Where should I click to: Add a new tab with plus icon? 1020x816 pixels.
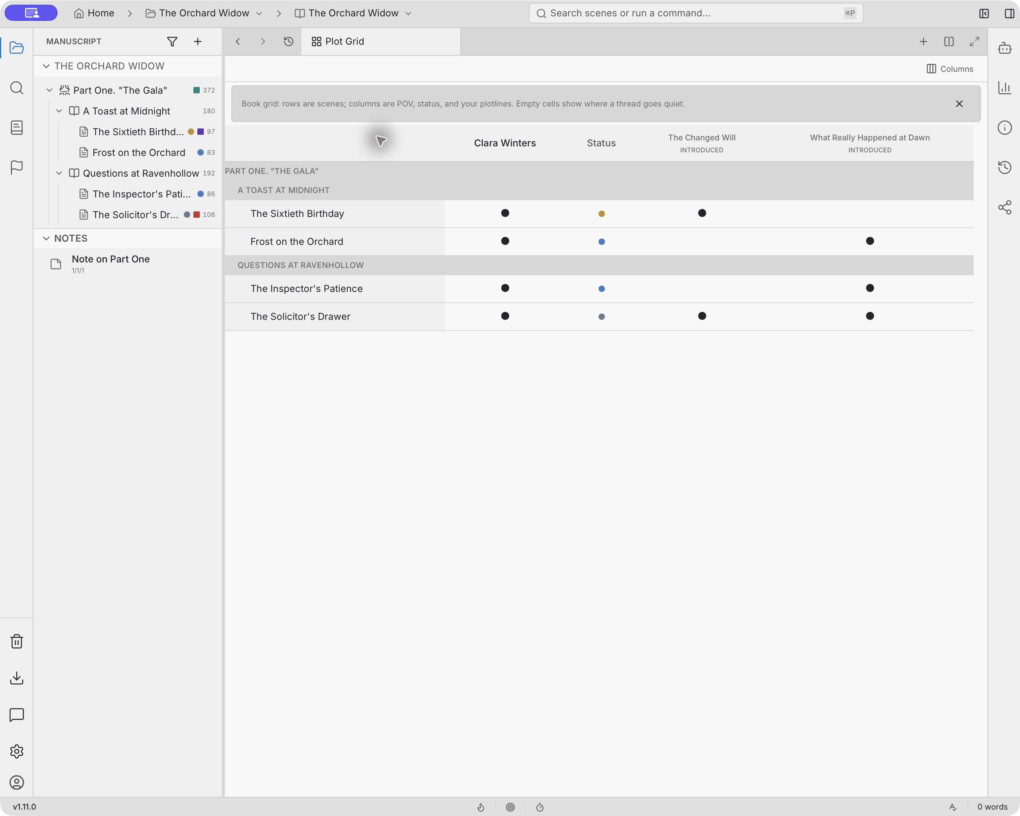tap(924, 41)
